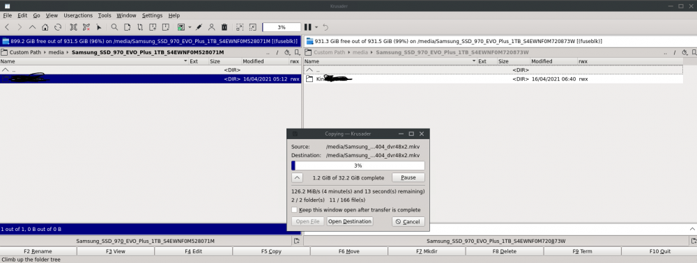Go forward using the toolbar forward arrow
Viewport: 697px width, 263px height.
(19, 27)
